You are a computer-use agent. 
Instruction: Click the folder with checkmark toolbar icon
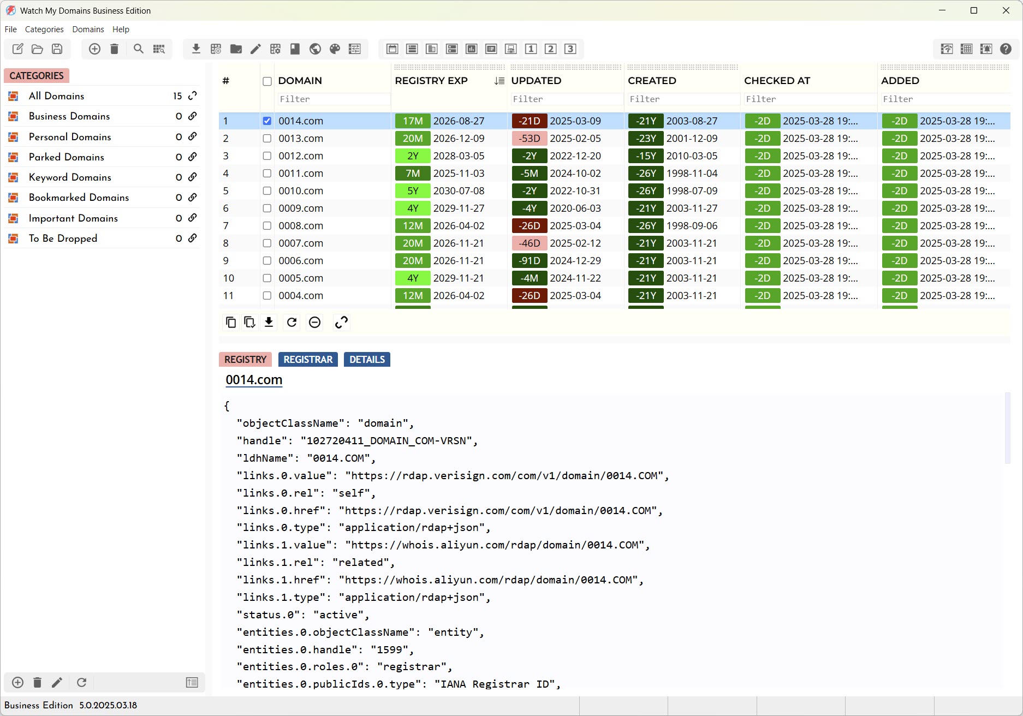pos(236,49)
